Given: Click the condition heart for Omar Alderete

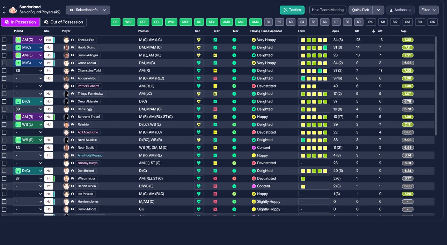Looking at the screenshot, I should click(199, 101).
